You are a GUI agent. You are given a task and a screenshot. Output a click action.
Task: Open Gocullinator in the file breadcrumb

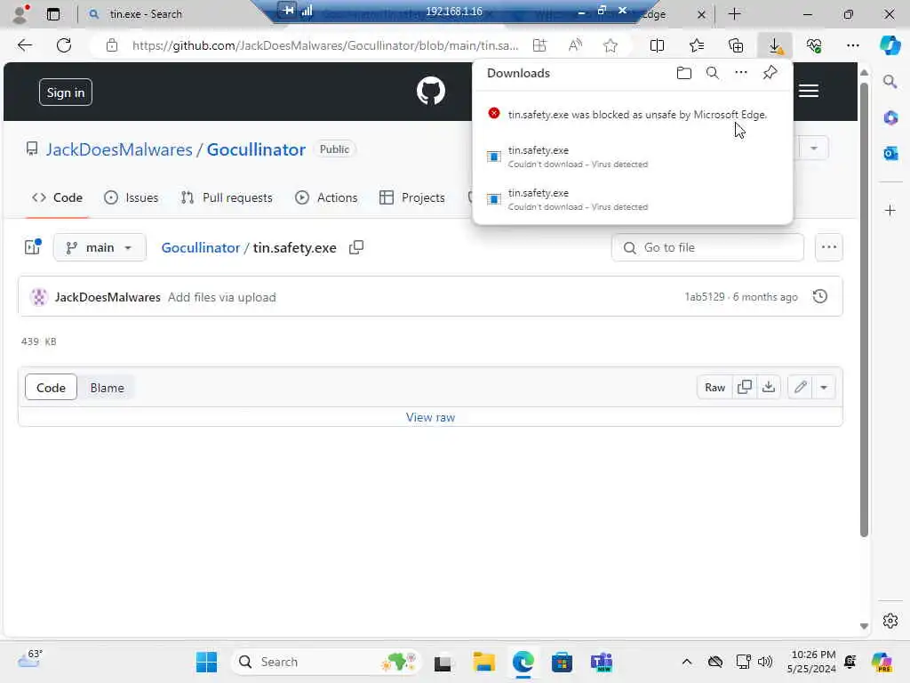(200, 248)
